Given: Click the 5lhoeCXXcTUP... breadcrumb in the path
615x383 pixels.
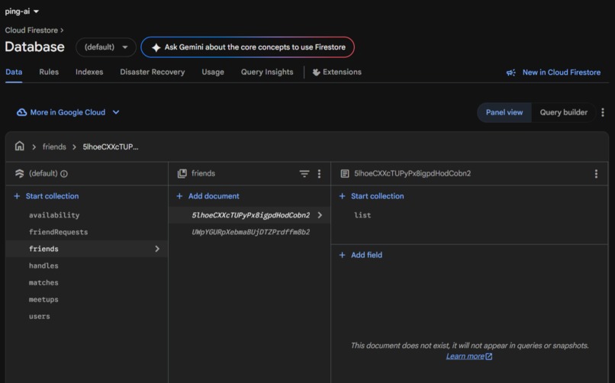Looking at the screenshot, I should point(110,146).
